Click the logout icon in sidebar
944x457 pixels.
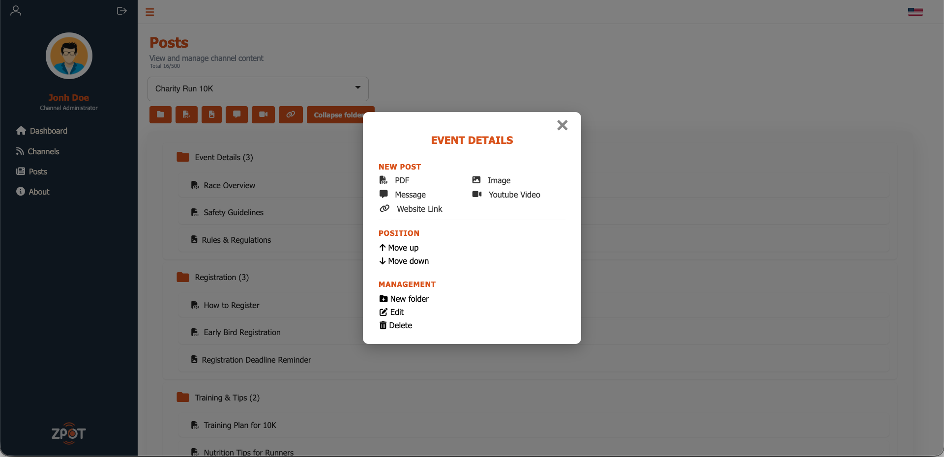point(121,11)
